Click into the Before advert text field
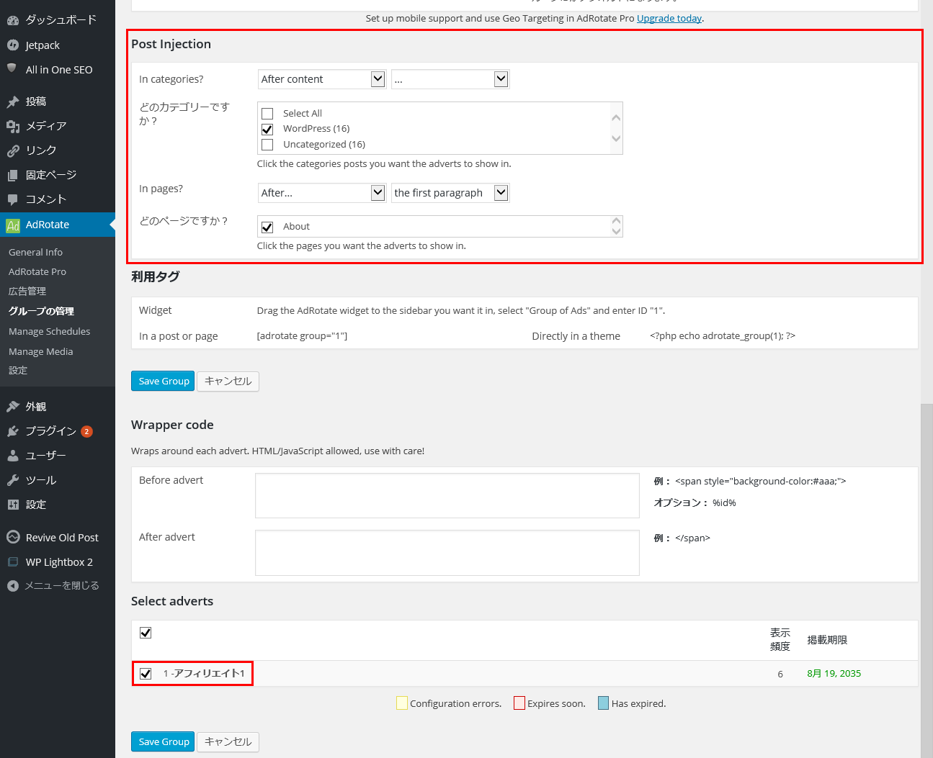The width and height of the screenshot is (933, 758). tap(447, 495)
